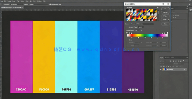
Task: Open the layer Fill dropdown
Action: pyautogui.click(x=181, y=66)
